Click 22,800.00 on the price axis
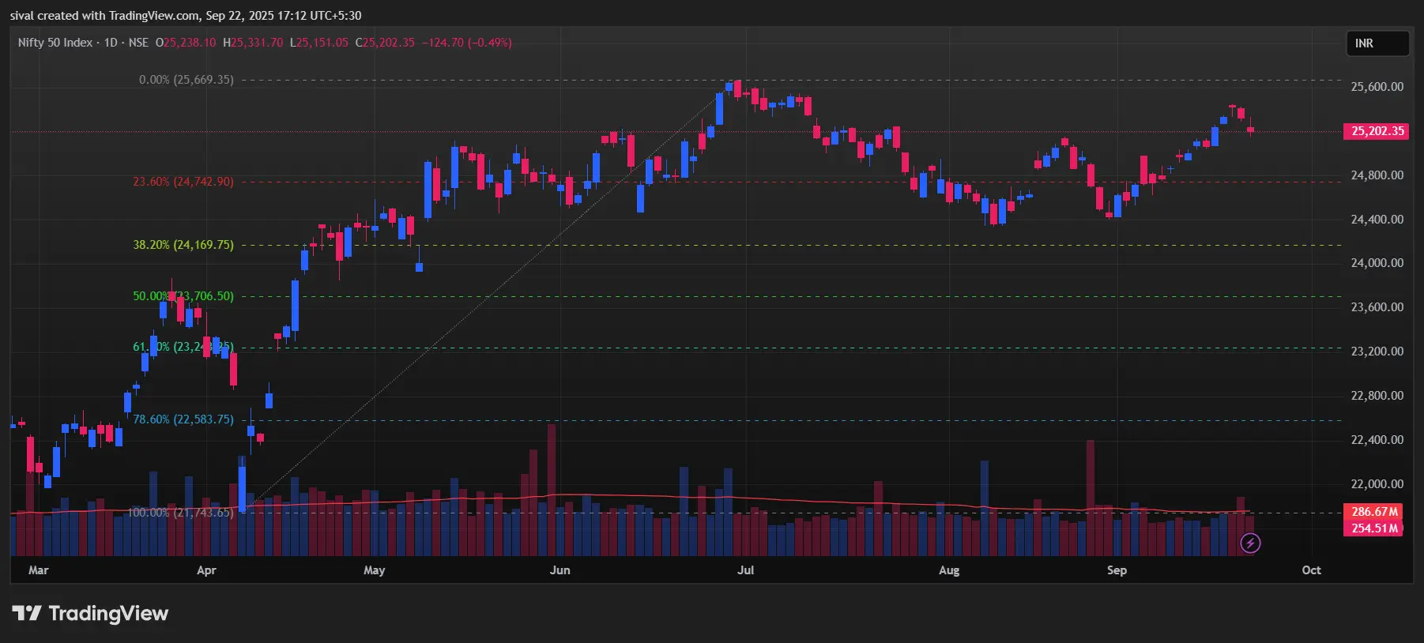 pyautogui.click(x=1377, y=396)
